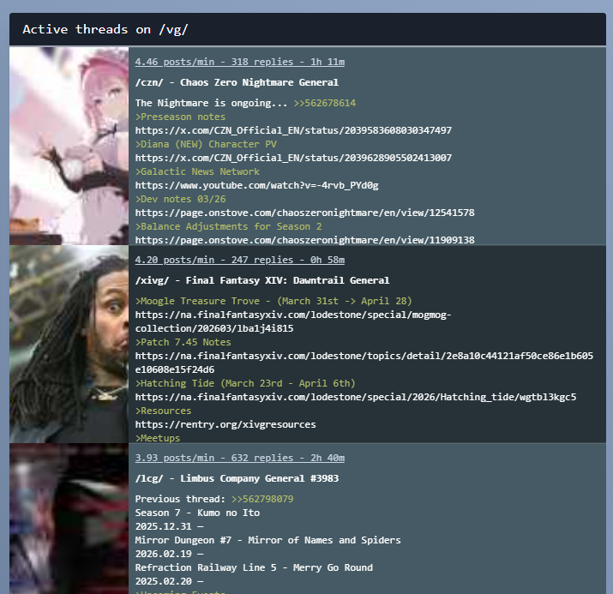Click the '2026.02.19 —' date line
This screenshot has height=594, width=613.
[169, 554]
